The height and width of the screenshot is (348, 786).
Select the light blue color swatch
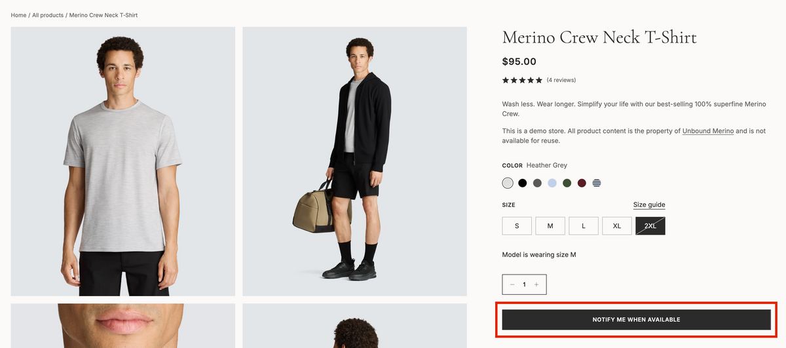point(552,183)
